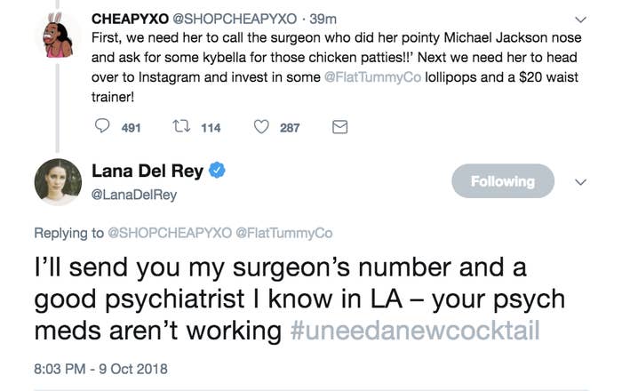The width and height of the screenshot is (622, 391).
Task: Click Lana Del Rey's verified badge
Action: pos(216,172)
